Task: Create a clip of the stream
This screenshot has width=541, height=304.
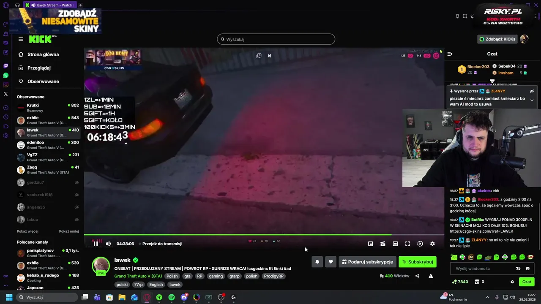Action: pos(383,244)
